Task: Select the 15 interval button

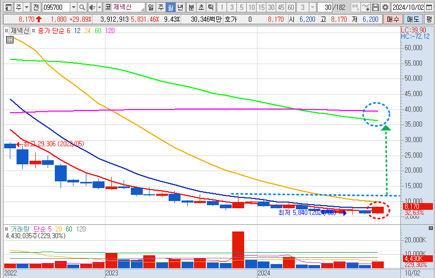Action: [262, 7]
